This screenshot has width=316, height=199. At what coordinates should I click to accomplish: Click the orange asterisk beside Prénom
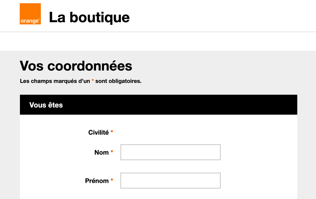click(x=111, y=180)
